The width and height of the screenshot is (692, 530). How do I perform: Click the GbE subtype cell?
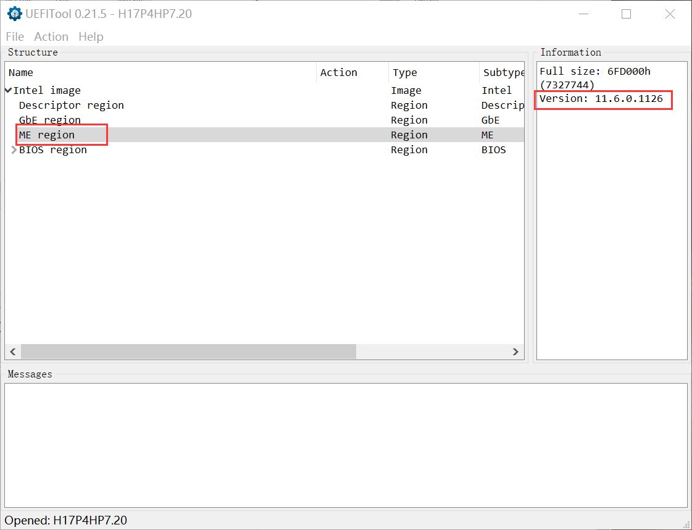click(490, 120)
